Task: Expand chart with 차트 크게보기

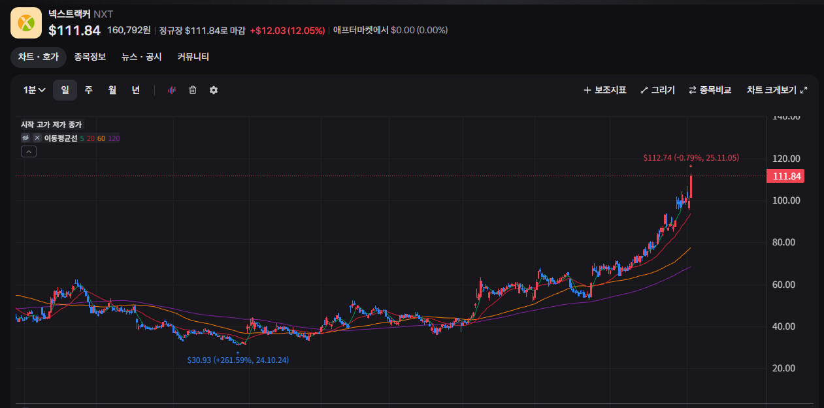Action: [x=777, y=90]
